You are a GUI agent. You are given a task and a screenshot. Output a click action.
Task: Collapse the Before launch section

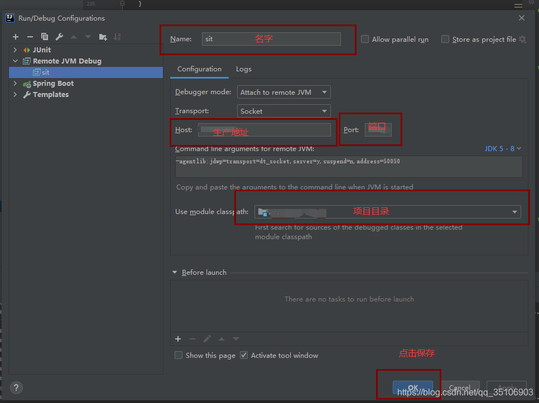tap(175, 272)
